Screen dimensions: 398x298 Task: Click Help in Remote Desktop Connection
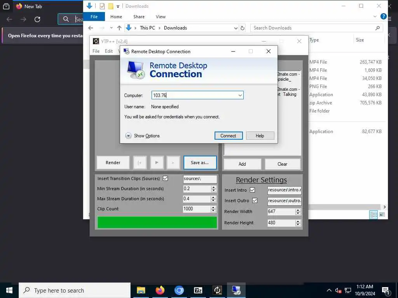pos(260,135)
